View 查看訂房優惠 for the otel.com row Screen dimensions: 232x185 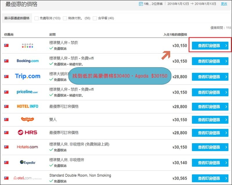(x=210, y=178)
